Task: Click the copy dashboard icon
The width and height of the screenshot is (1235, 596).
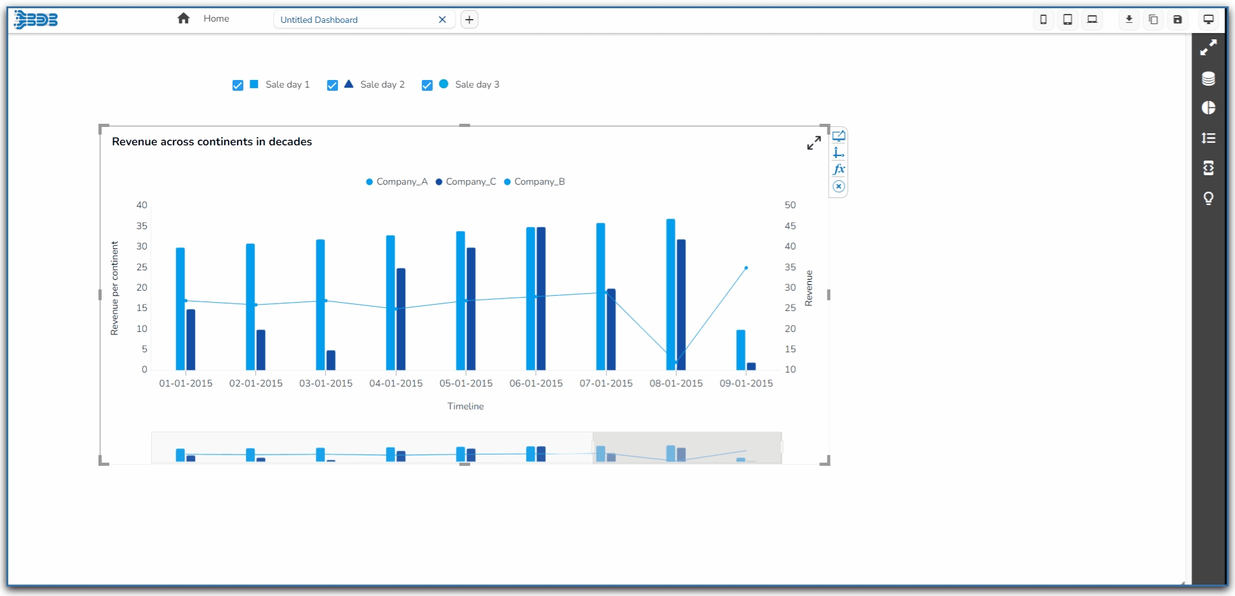Action: click(x=1153, y=20)
